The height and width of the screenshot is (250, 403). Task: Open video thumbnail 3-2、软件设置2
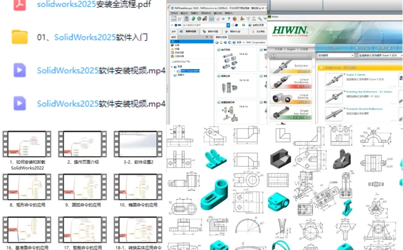tap(138, 144)
